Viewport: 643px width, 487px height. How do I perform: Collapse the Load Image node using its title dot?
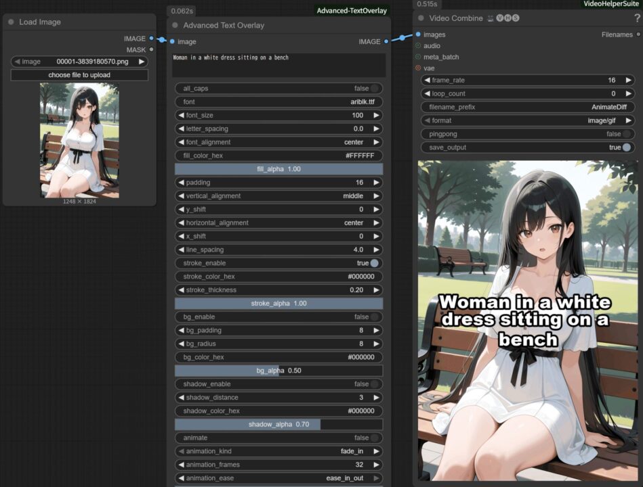click(x=11, y=22)
